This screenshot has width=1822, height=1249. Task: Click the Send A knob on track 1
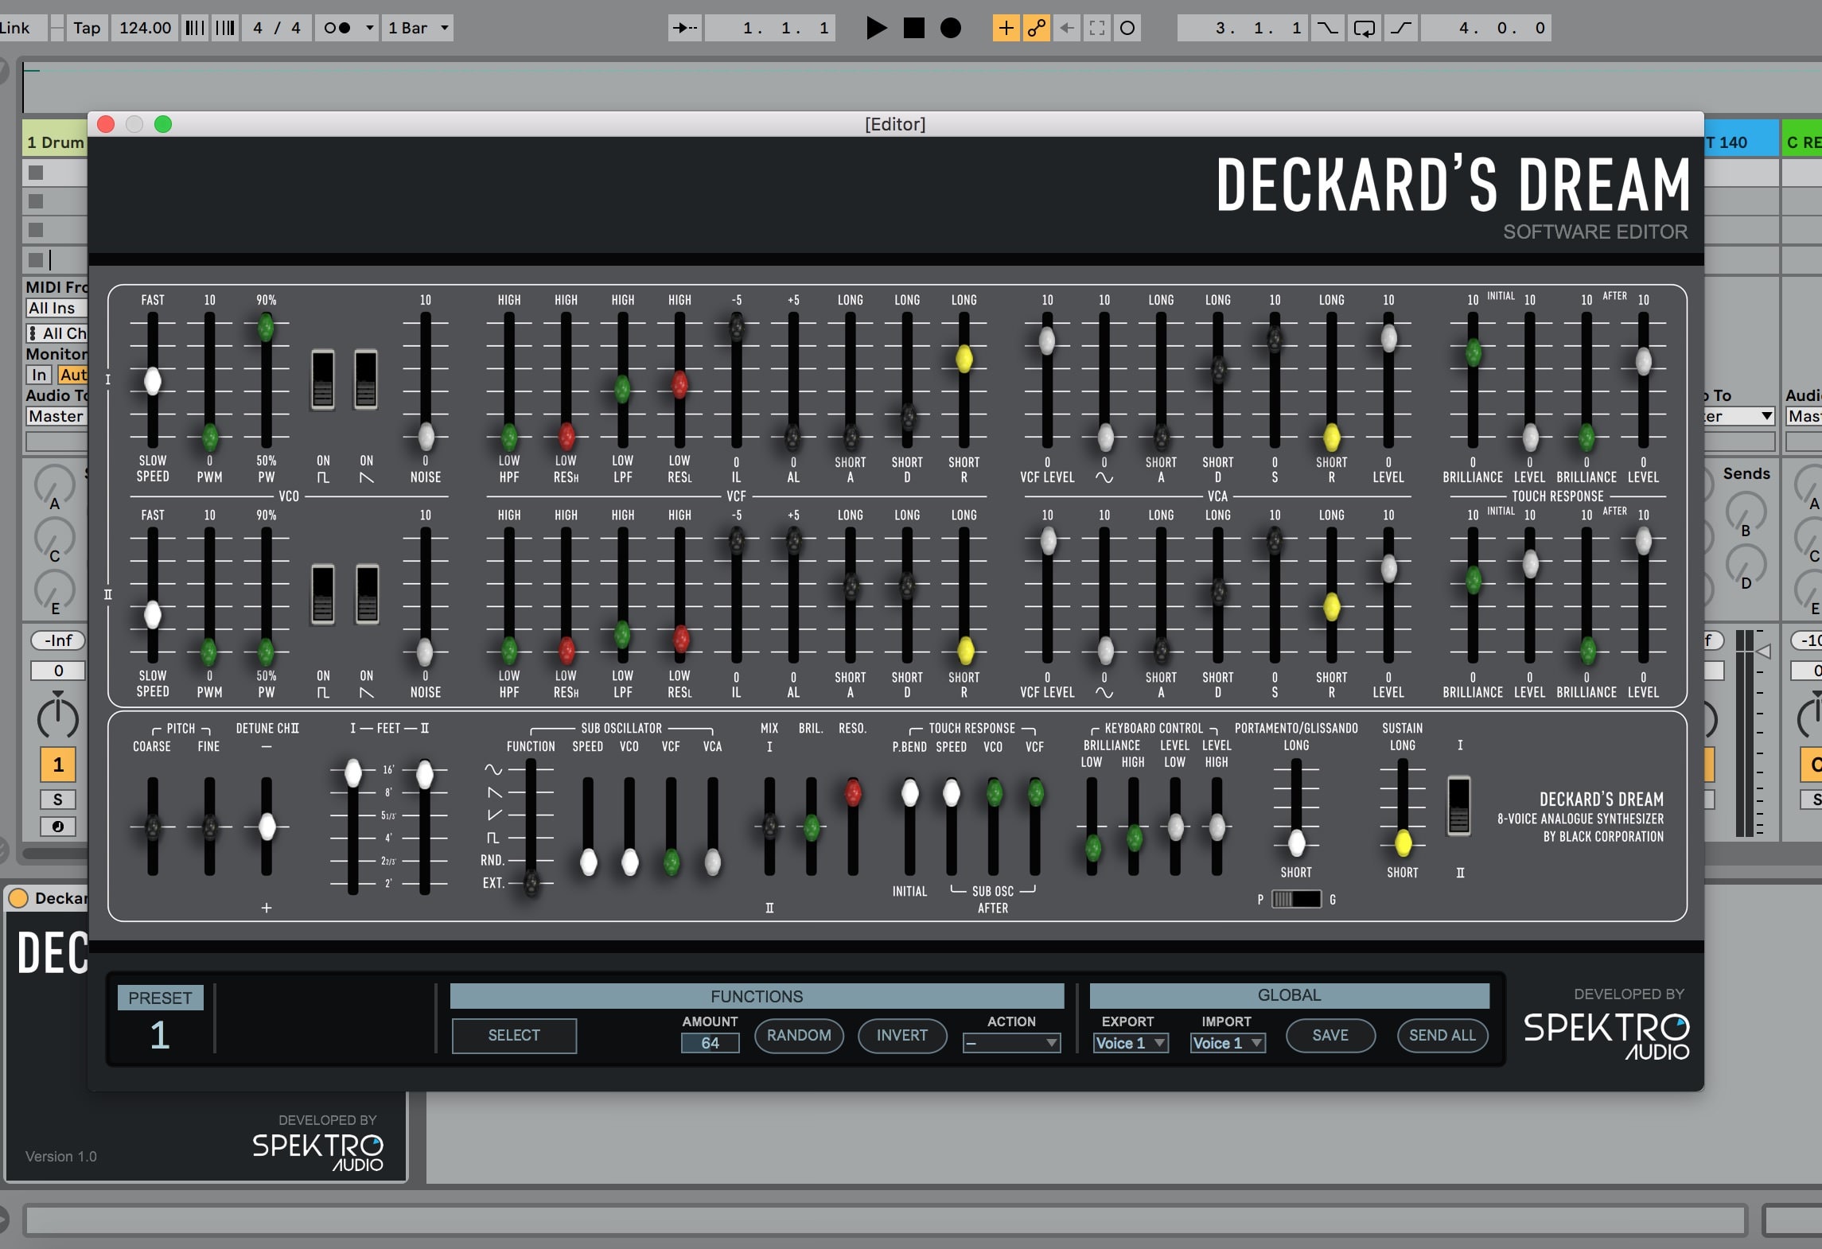tap(54, 484)
